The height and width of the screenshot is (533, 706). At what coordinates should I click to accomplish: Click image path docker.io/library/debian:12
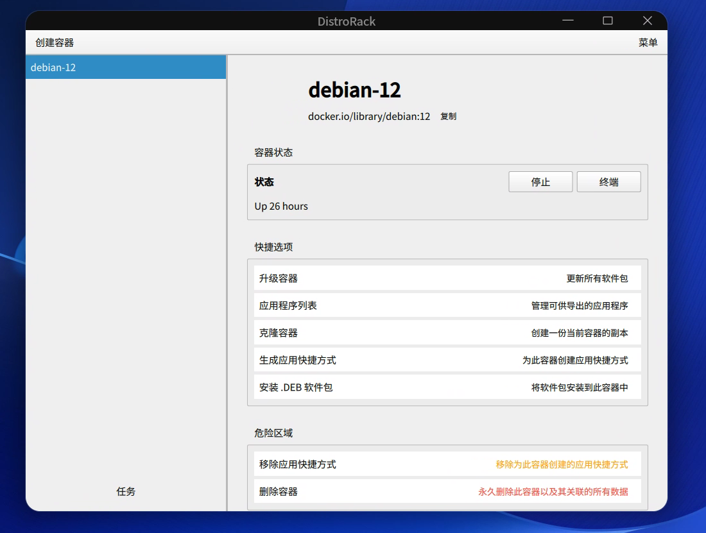[x=369, y=117]
